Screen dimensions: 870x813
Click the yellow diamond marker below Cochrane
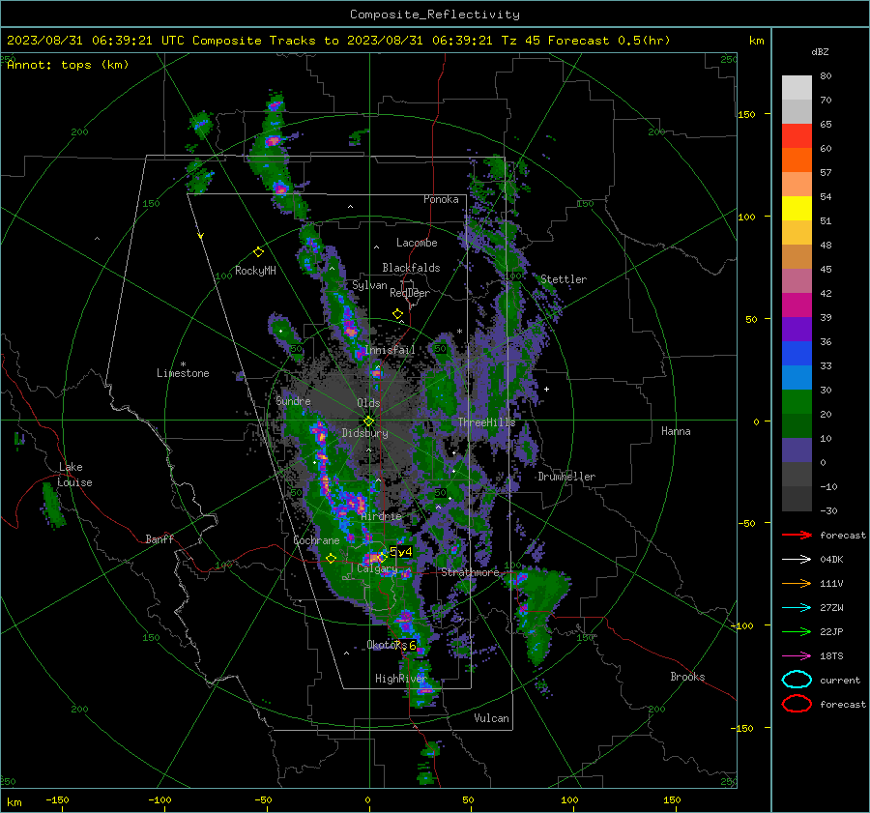331,559
